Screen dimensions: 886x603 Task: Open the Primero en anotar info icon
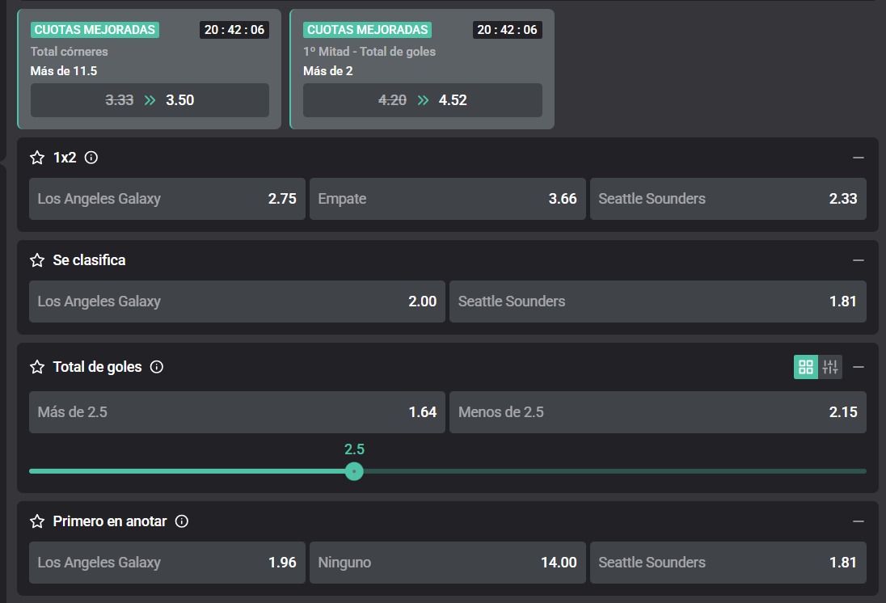[181, 521]
